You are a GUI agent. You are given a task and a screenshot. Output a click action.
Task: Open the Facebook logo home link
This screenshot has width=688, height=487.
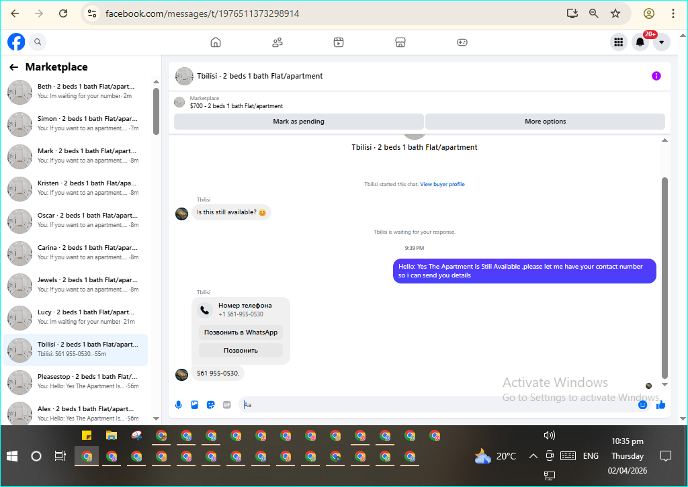tap(16, 42)
